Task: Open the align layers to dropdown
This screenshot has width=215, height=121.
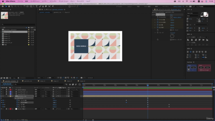Action: [x=203, y=37]
